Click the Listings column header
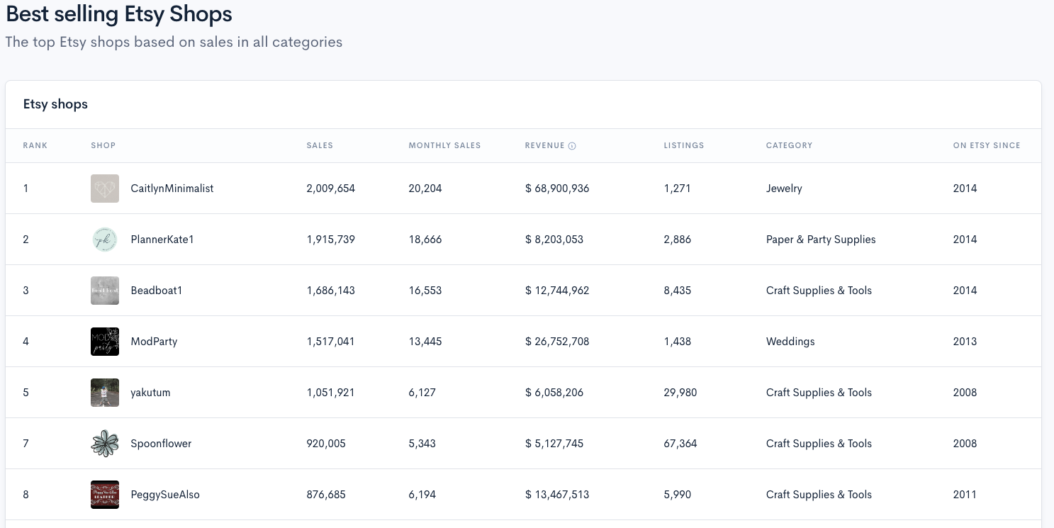 (x=684, y=145)
